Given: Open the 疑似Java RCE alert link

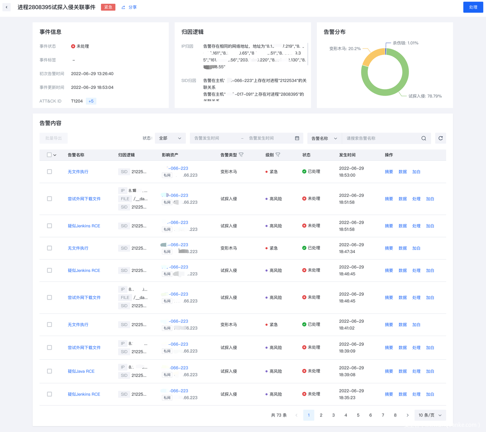Looking at the screenshot, I should [81, 371].
